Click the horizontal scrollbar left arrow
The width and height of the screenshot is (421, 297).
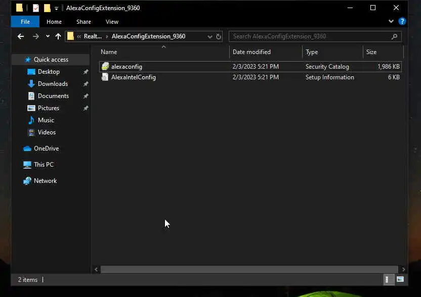click(x=96, y=269)
